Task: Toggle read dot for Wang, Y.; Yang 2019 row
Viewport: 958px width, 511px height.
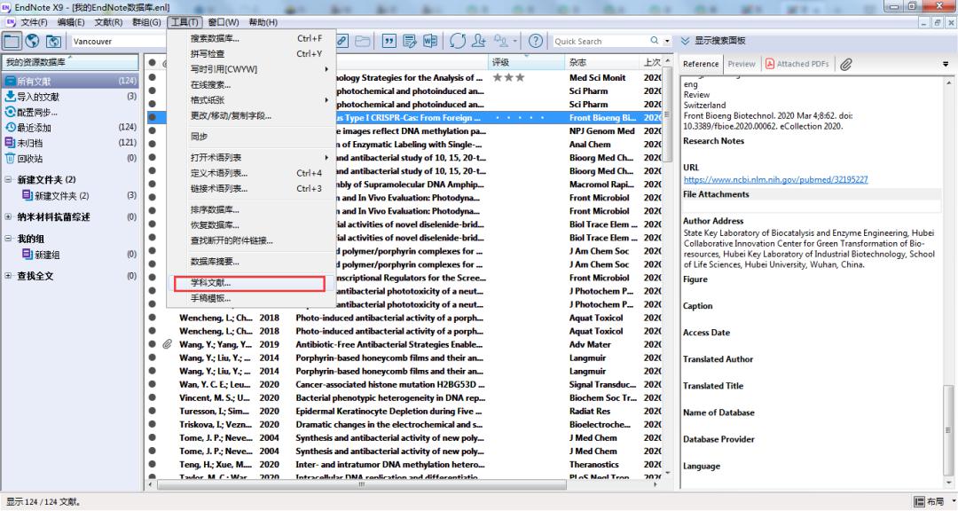Action: tap(153, 345)
